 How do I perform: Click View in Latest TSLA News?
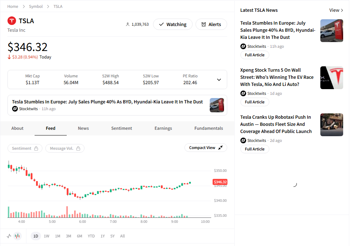pos(336,10)
